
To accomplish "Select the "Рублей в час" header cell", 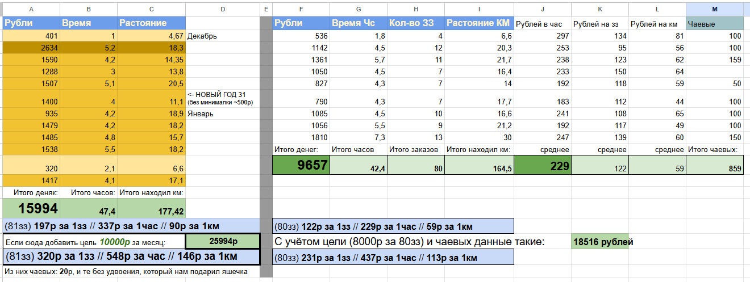I will pyautogui.click(x=543, y=24).
